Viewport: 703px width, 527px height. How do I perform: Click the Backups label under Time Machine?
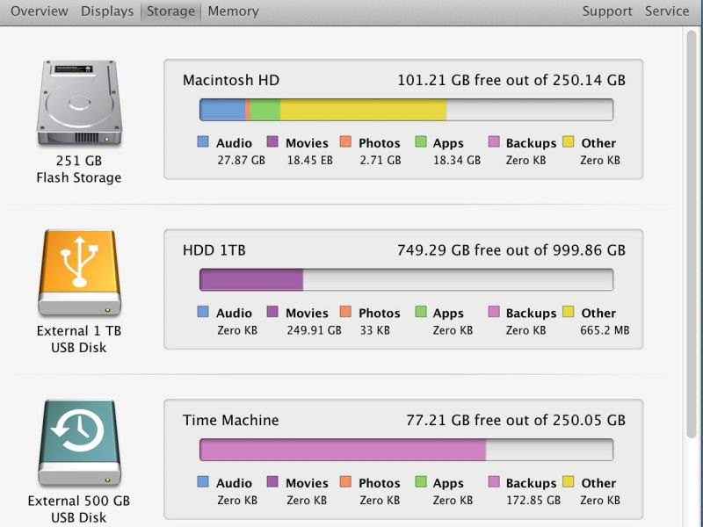(x=532, y=483)
